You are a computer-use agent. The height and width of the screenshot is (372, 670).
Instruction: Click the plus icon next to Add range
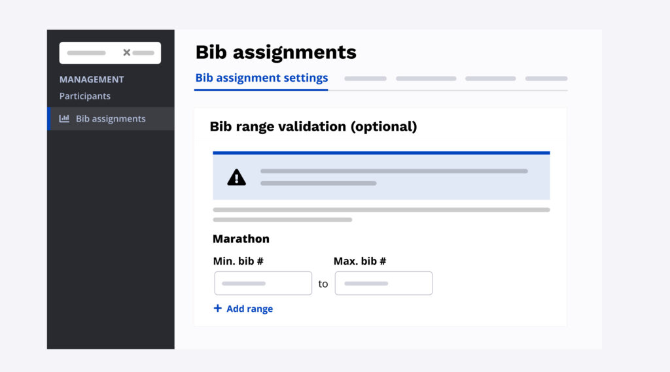tap(218, 309)
